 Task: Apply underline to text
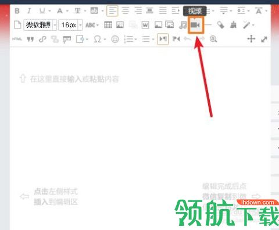coord(42,11)
